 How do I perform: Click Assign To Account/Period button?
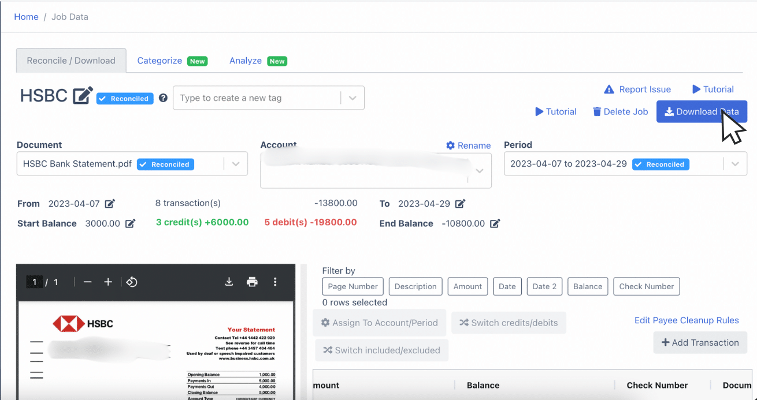coord(380,323)
